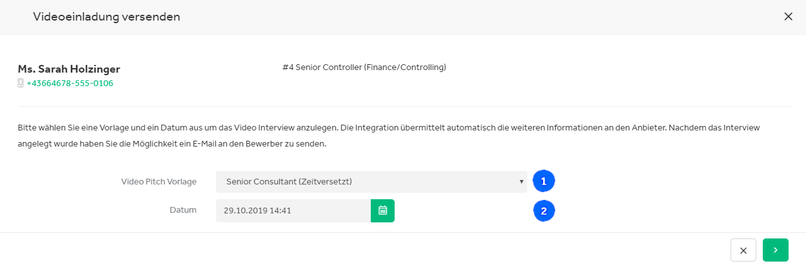Call phone number +43664678-555-0106

point(70,83)
